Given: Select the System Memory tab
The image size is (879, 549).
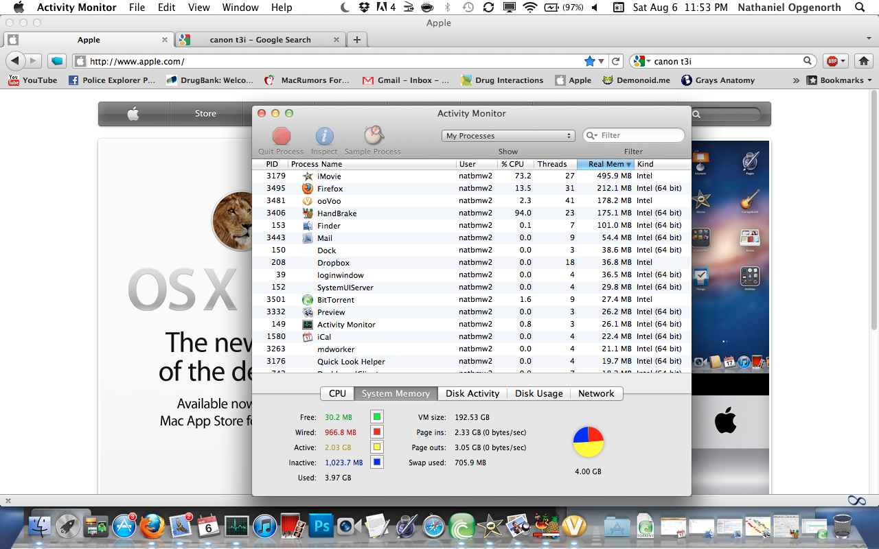Looking at the screenshot, I should [396, 393].
